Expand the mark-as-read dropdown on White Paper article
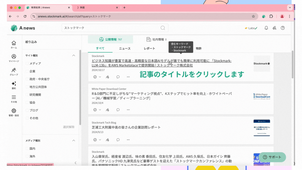Image resolution: width=302 pixels, height=170 pixels. pos(100,110)
